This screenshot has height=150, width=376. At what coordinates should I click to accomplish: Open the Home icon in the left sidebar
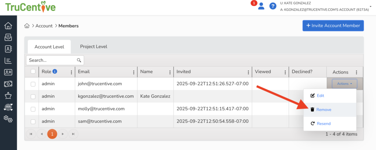pyautogui.click(x=8, y=26)
